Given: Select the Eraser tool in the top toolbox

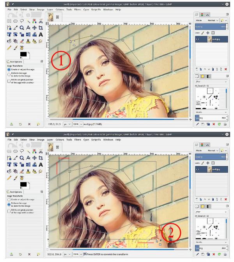Looking at the screenshot, I should (22, 41).
